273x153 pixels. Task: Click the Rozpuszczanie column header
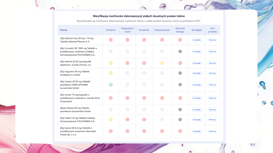coord(162,30)
